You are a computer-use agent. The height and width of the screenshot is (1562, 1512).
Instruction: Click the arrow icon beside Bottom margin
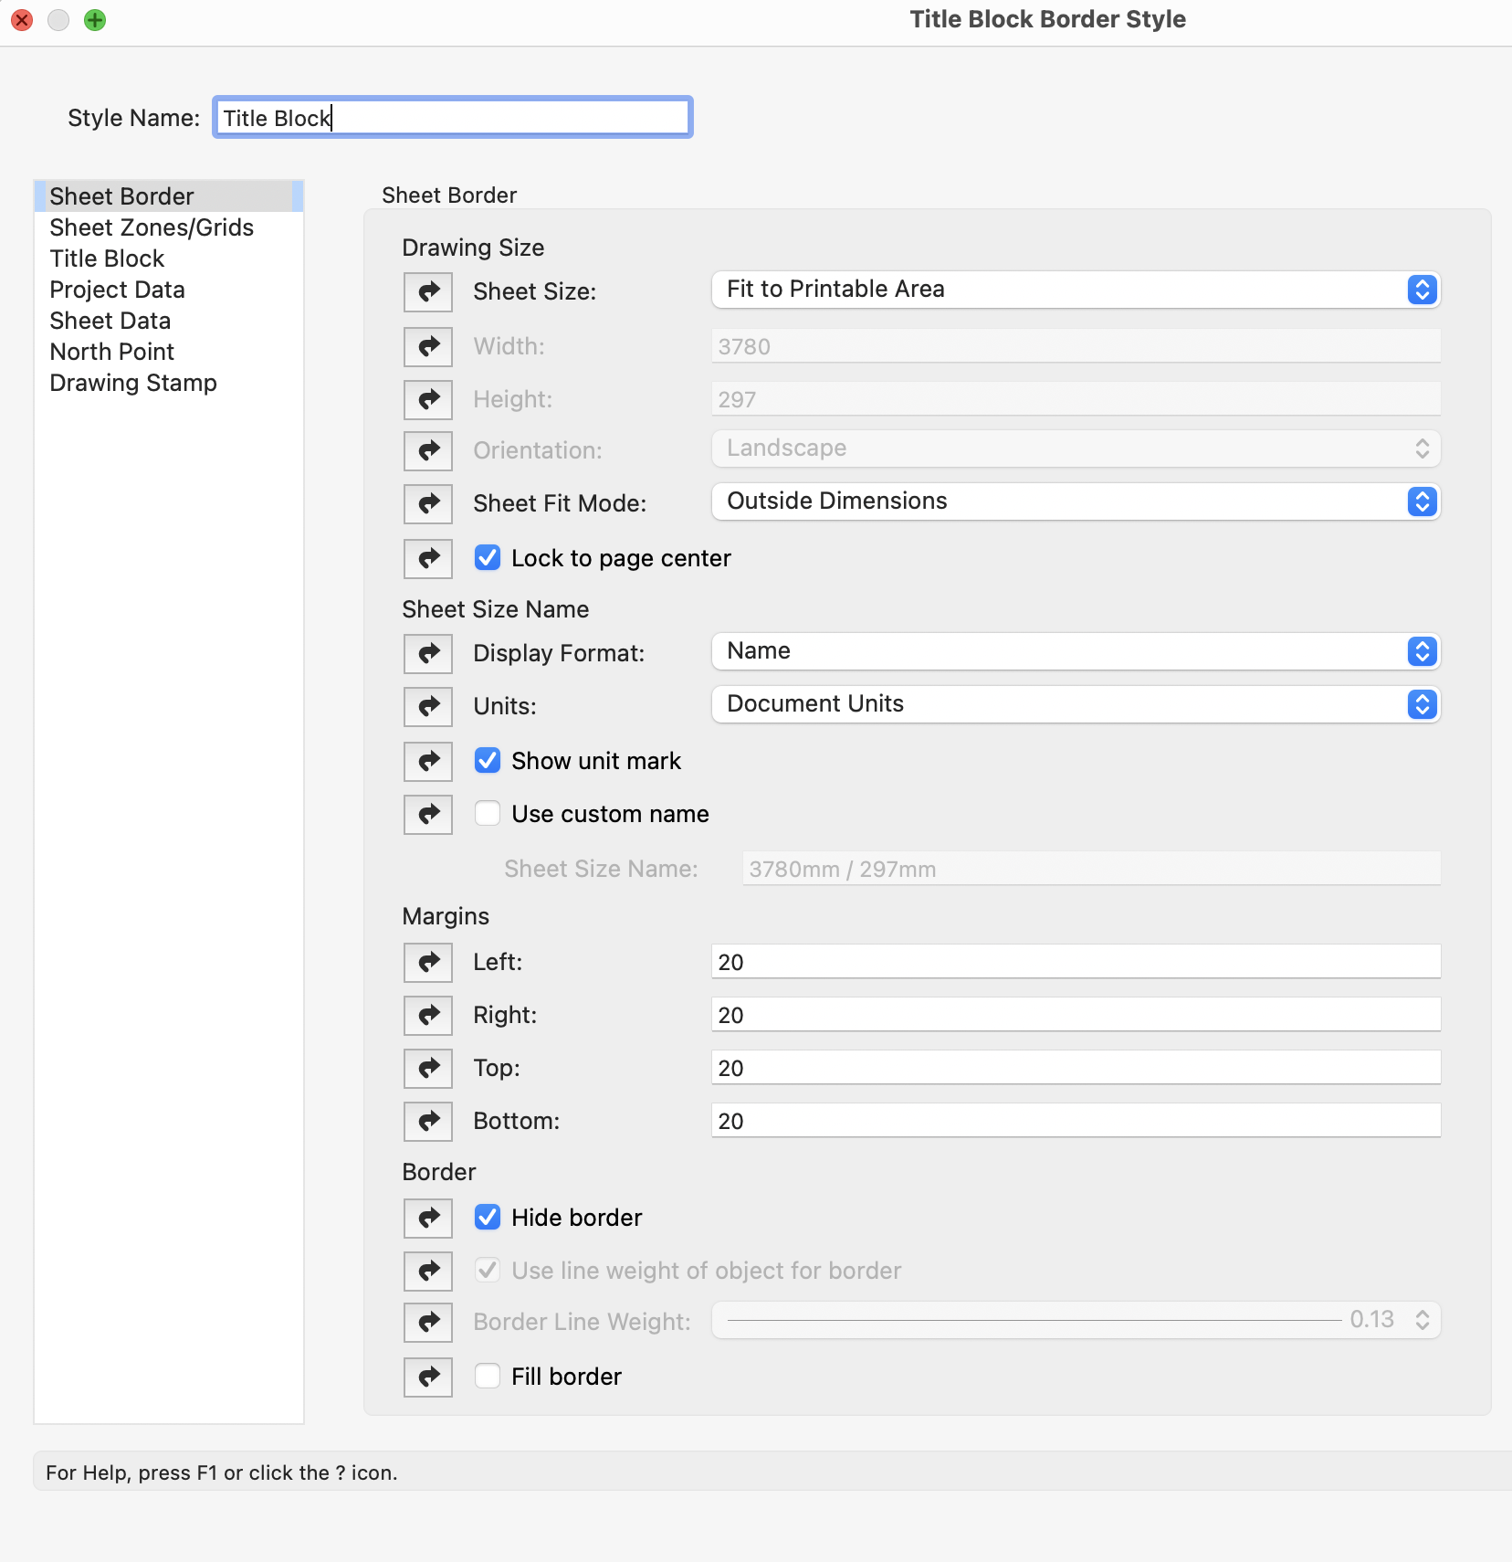(428, 1122)
